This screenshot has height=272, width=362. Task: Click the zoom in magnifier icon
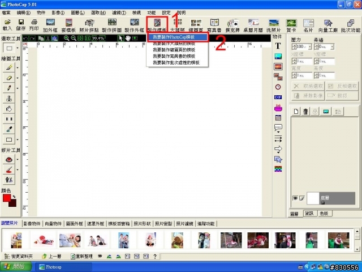(x=66, y=38)
